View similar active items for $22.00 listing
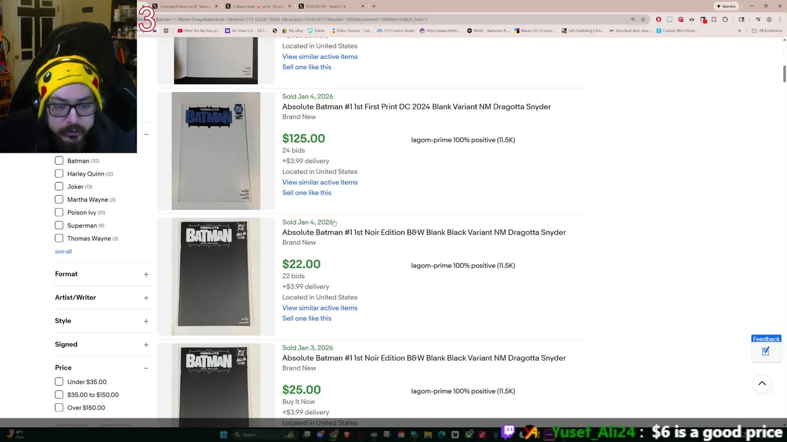This screenshot has width=787, height=442. pyautogui.click(x=320, y=308)
